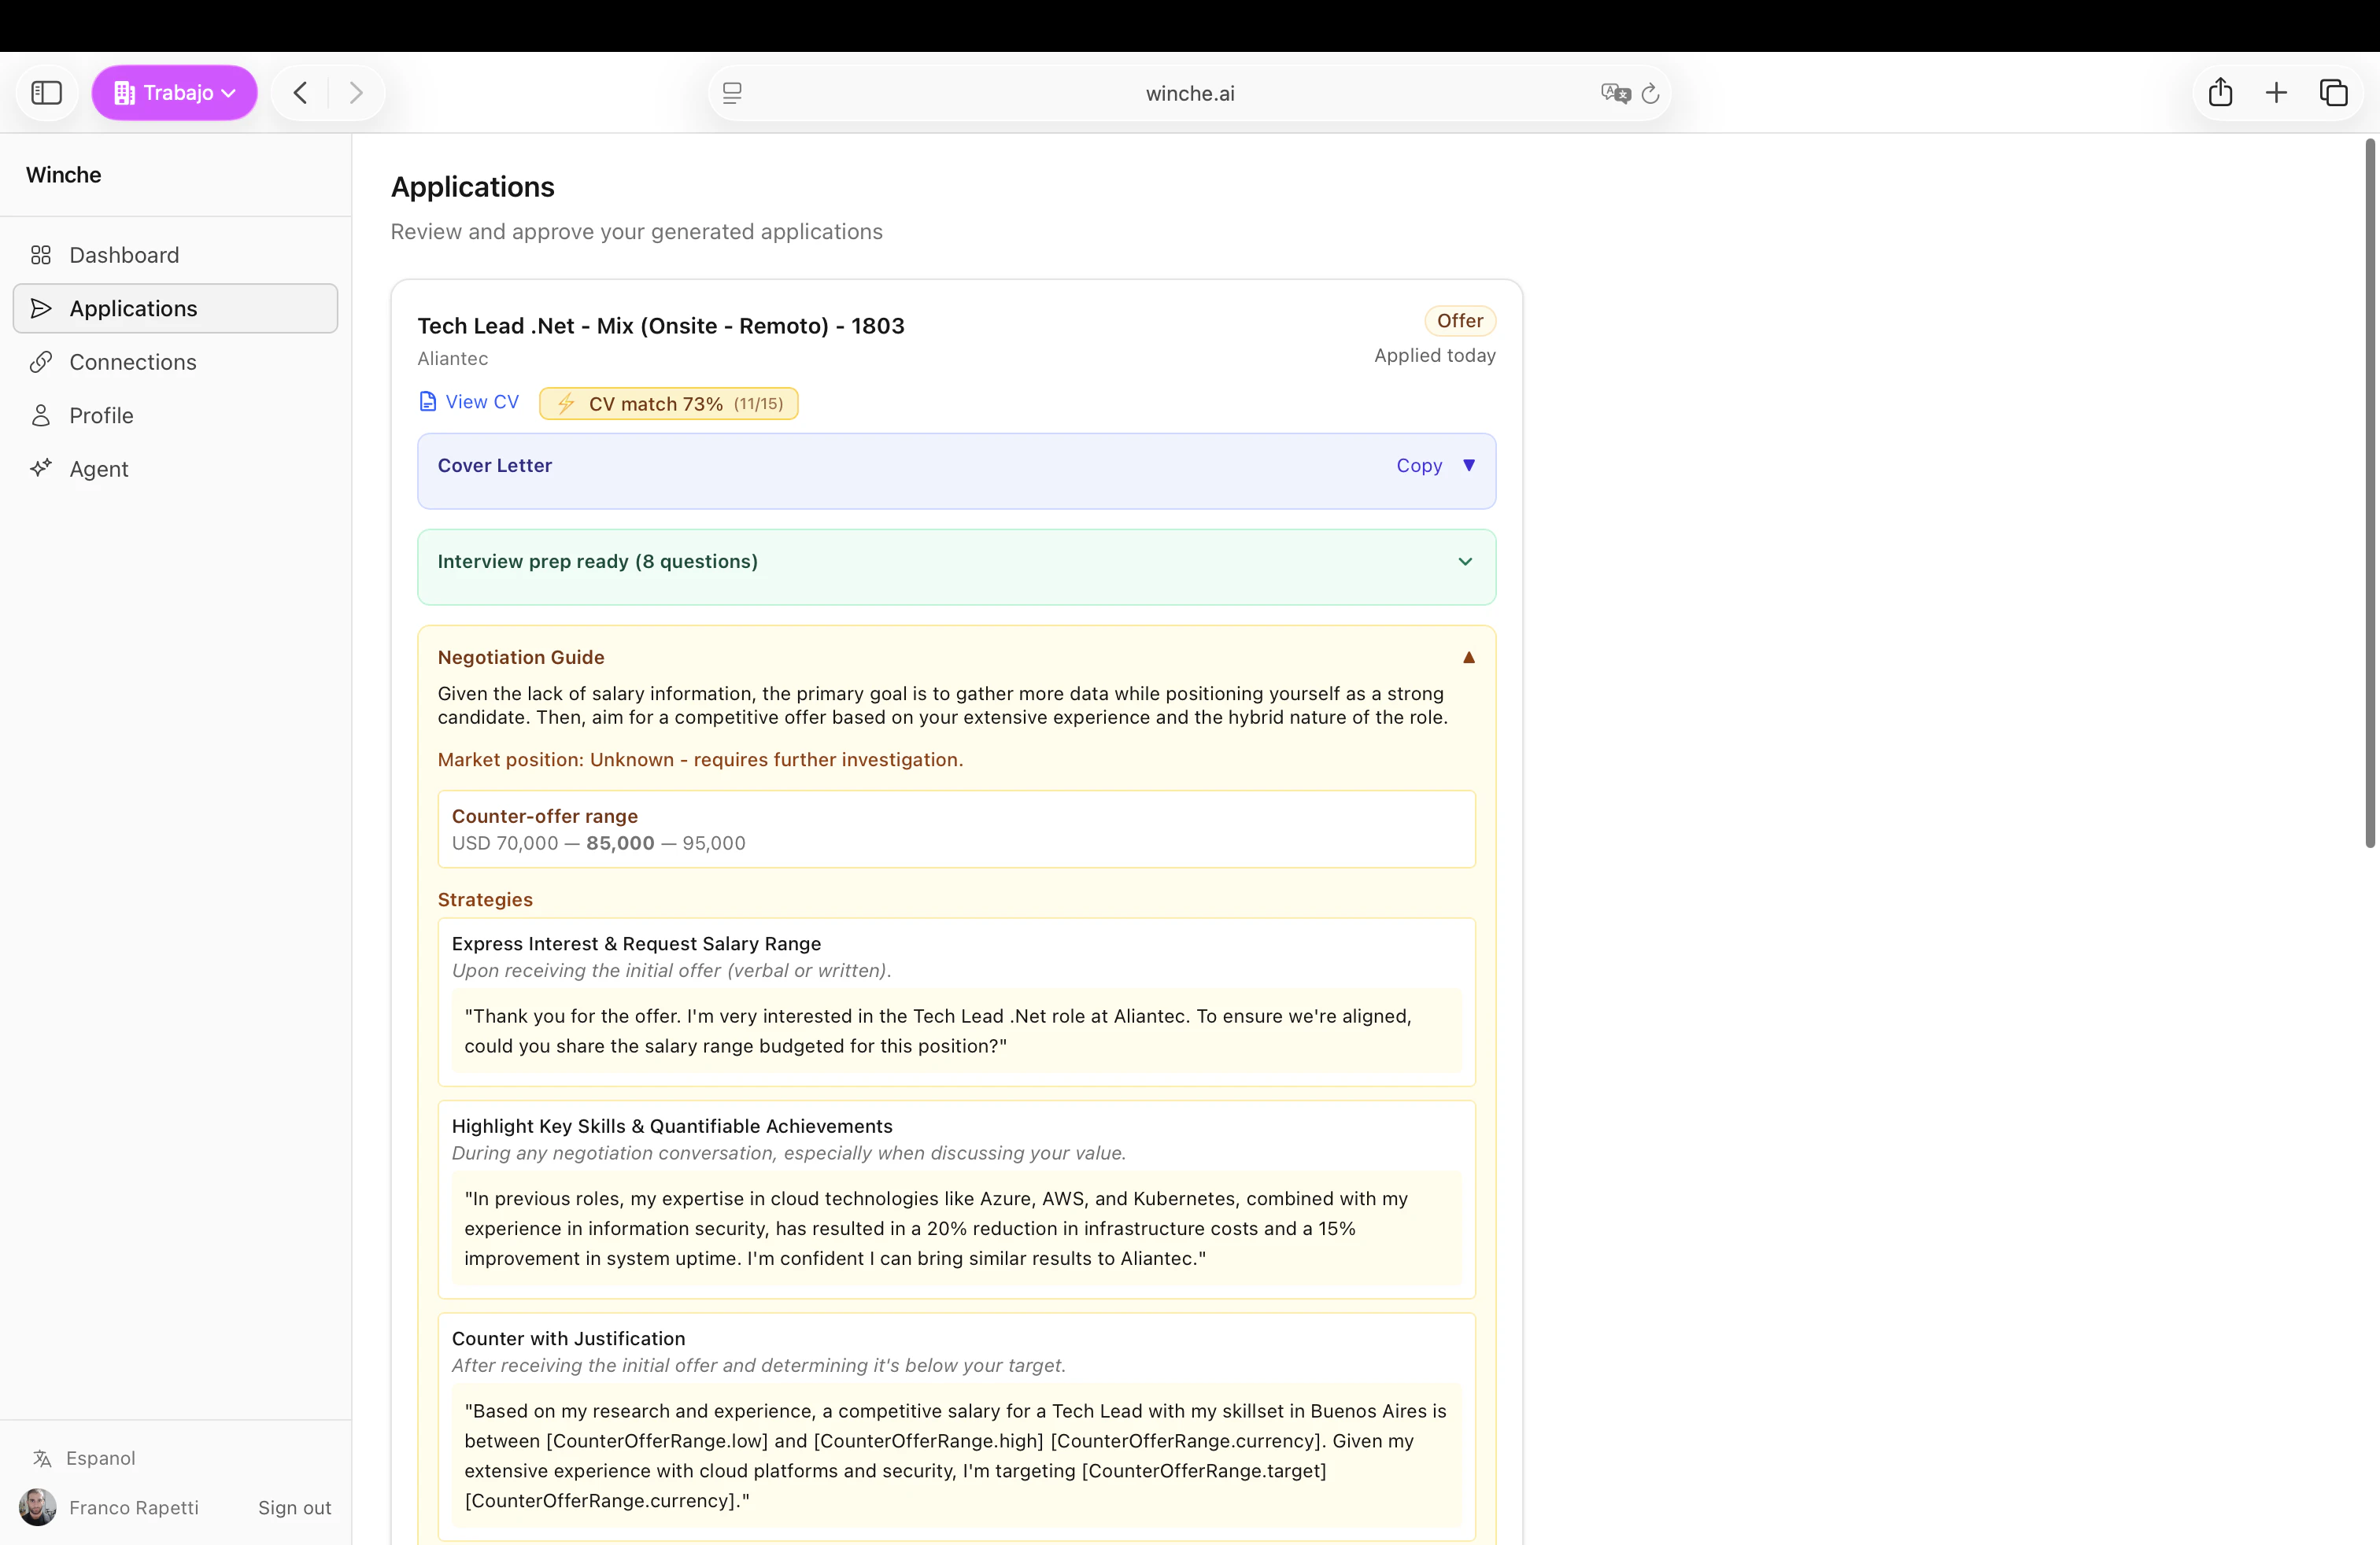Open a new tab with plus icon
Viewport: 2380px width, 1545px height.
point(2276,93)
